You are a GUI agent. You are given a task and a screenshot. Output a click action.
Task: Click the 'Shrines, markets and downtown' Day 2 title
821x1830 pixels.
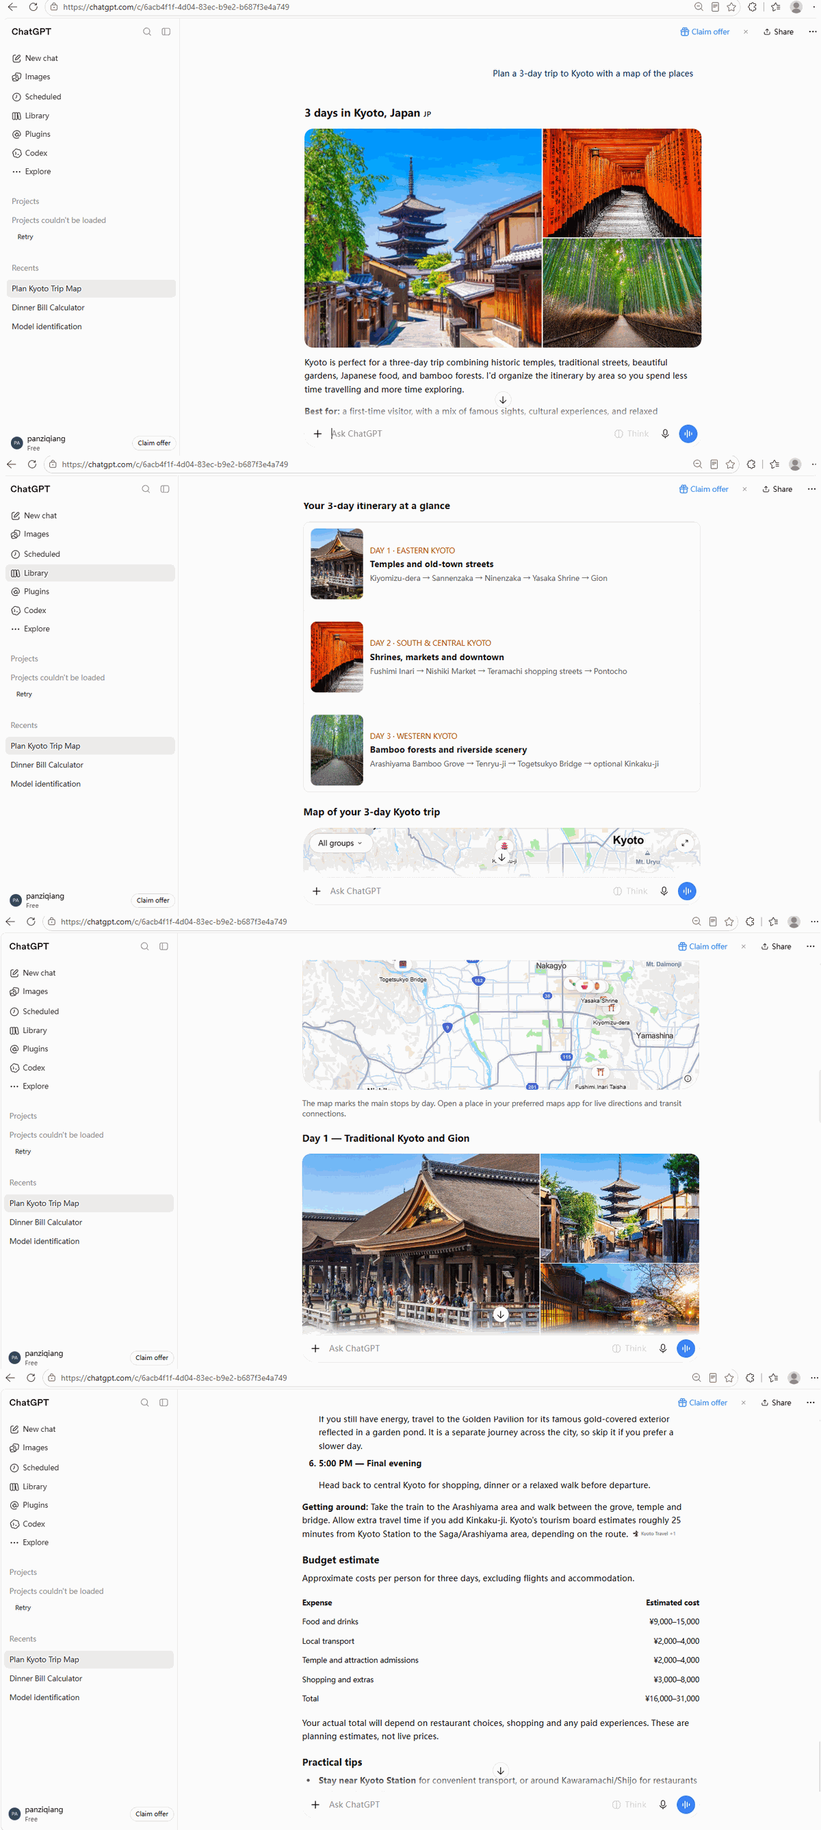pos(436,657)
